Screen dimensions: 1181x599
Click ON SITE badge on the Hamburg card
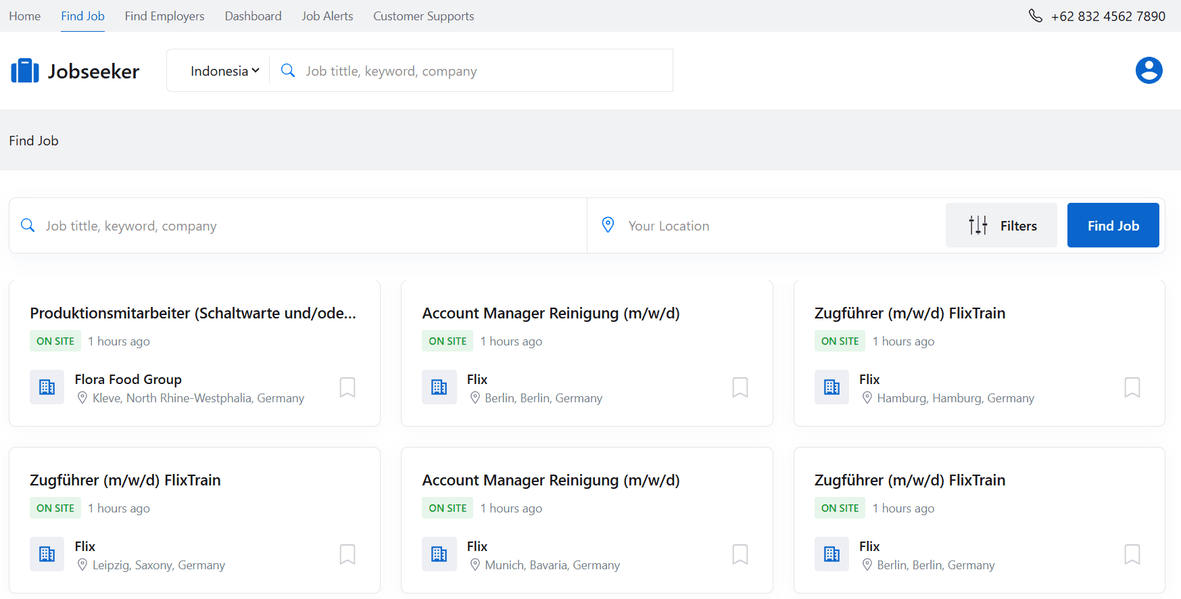point(840,341)
